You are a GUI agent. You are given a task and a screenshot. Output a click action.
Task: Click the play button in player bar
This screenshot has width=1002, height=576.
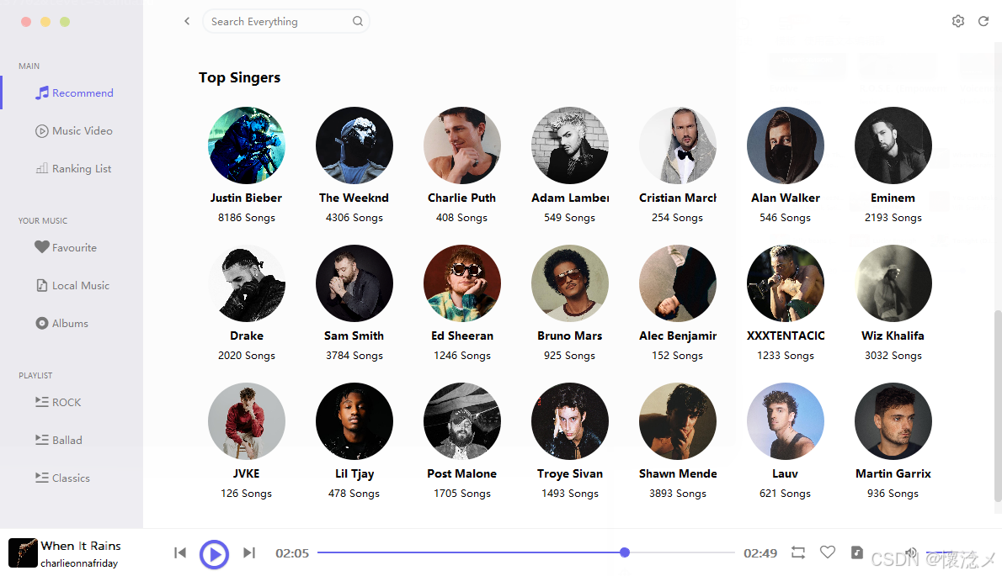point(214,553)
